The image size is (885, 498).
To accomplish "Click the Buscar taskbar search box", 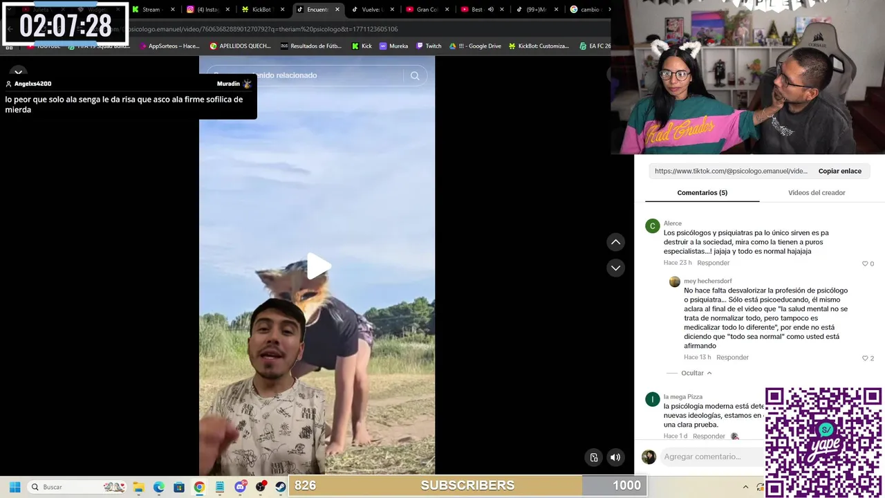I will [77, 487].
